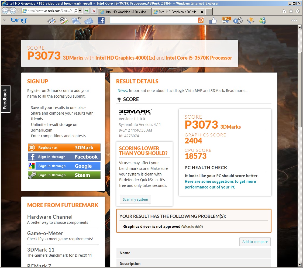Click Add to compare button
The image size is (303, 268).
255,242
